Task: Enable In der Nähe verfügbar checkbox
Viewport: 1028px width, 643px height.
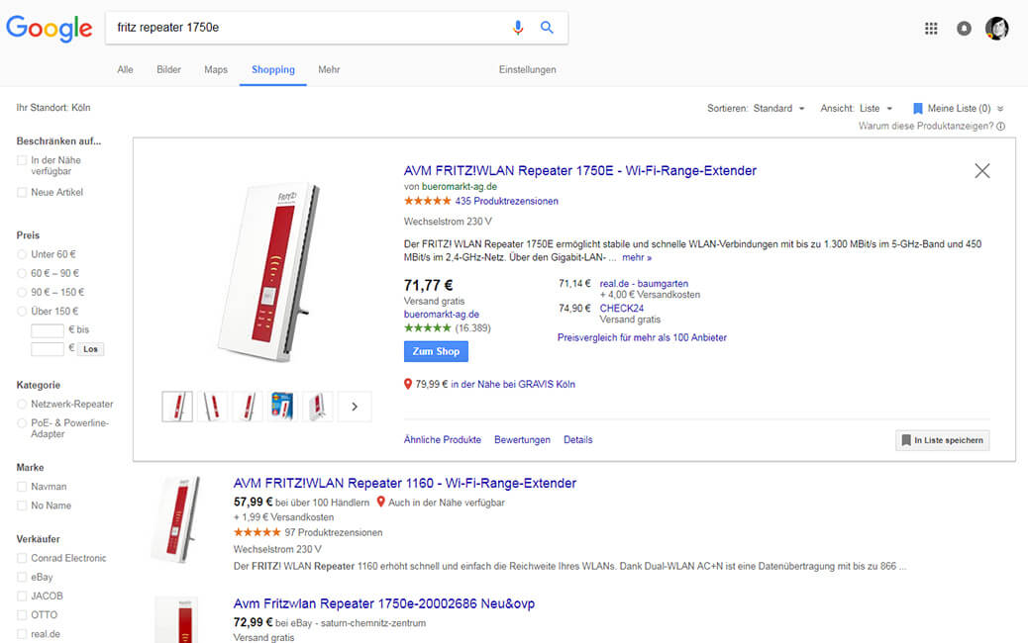Action: (x=22, y=160)
